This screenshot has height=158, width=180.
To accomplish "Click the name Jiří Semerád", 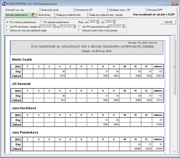I will click(21, 84).
